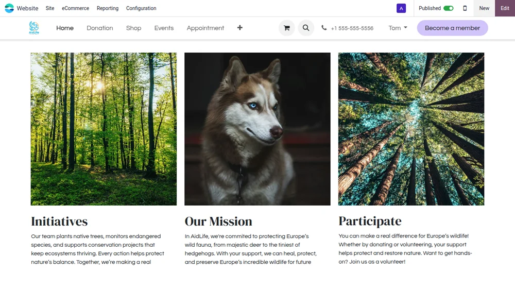Click the purple user avatar 'A'

tap(401, 8)
